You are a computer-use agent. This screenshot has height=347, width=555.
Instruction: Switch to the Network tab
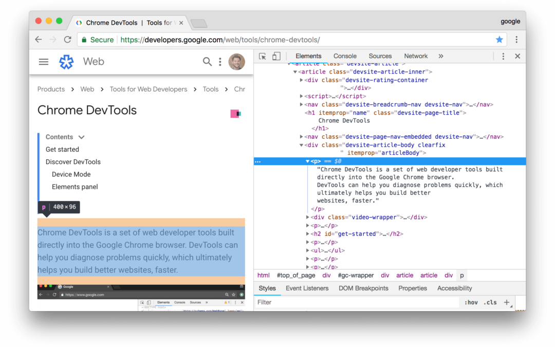tap(416, 57)
